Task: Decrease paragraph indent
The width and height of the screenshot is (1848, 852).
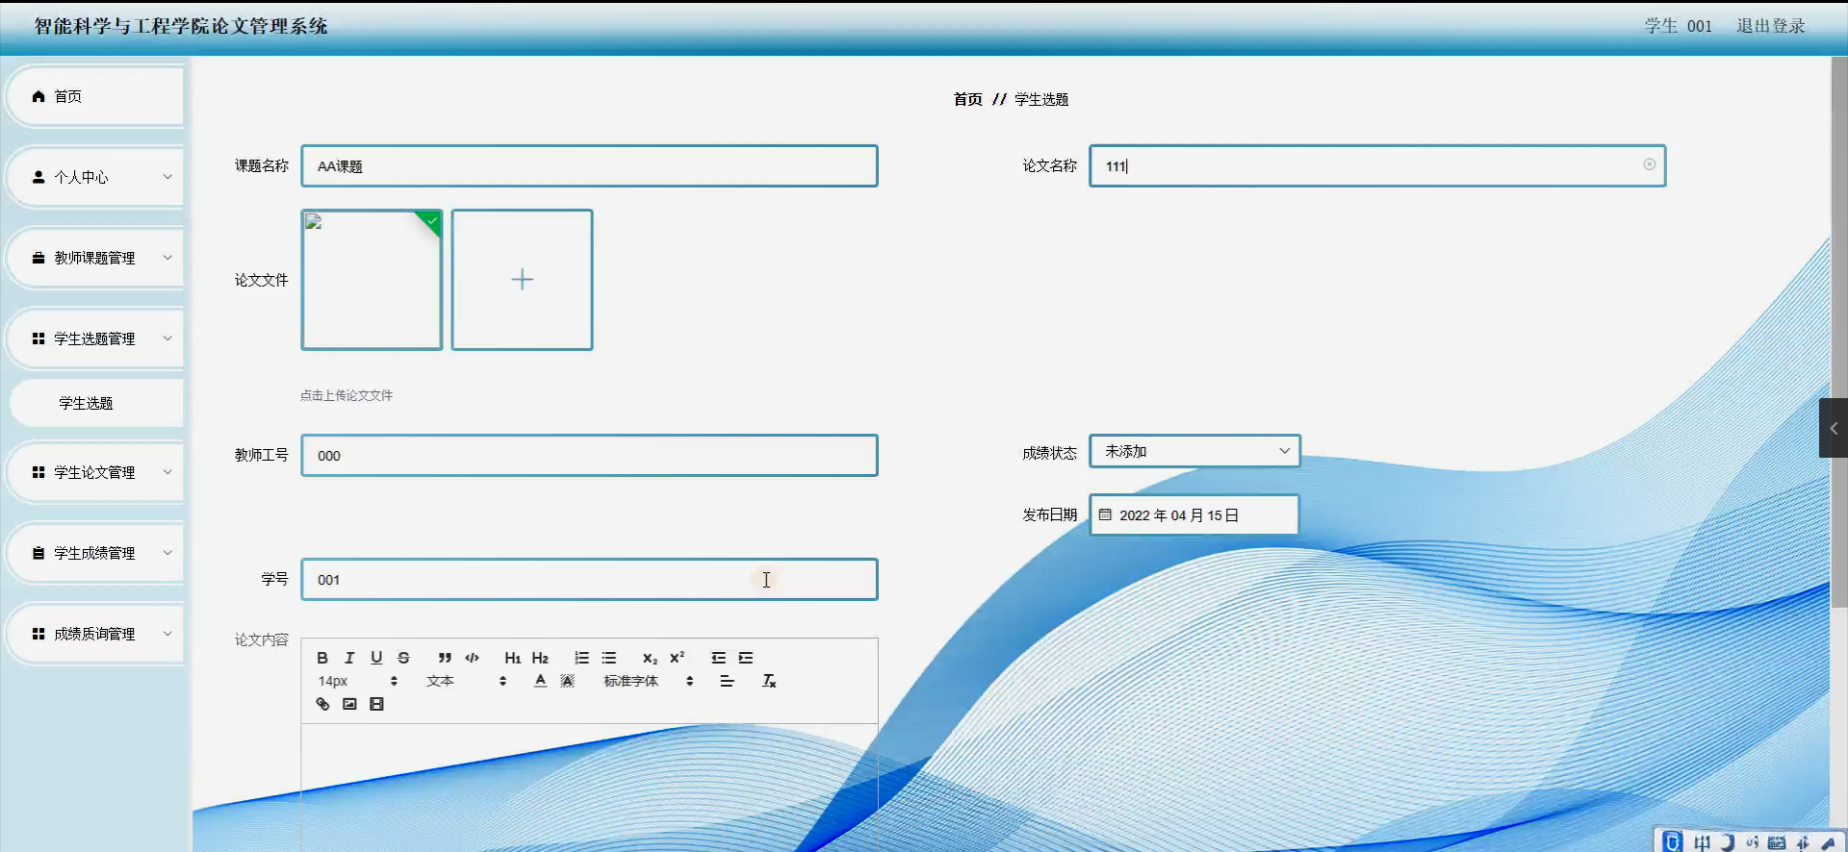Action: coord(718,658)
